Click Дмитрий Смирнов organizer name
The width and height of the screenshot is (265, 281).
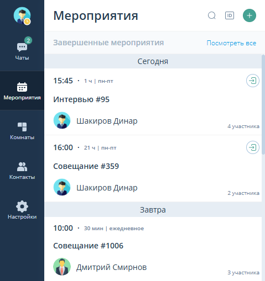[x=112, y=267]
